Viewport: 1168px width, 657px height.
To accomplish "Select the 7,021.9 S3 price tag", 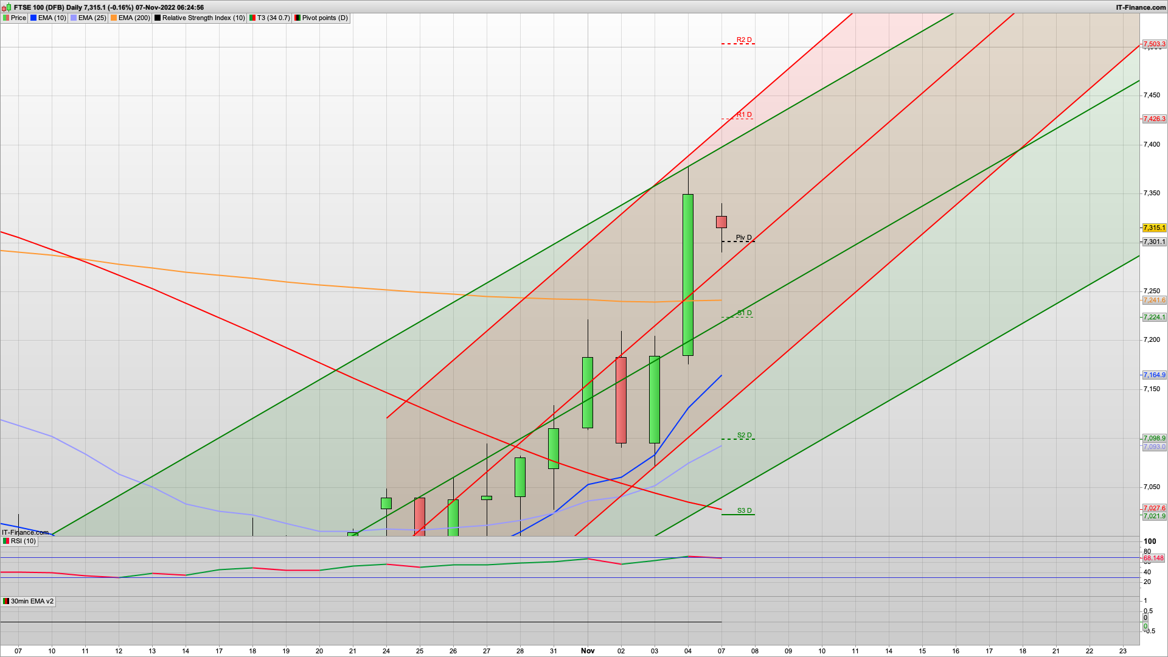I will click(x=1154, y=516).
